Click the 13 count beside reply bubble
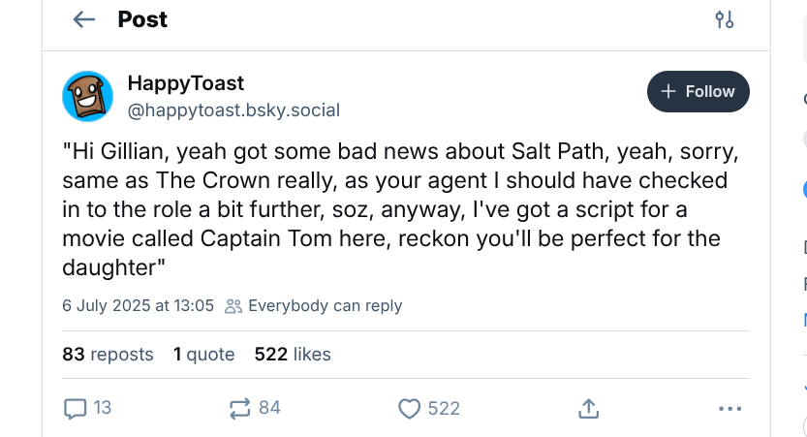 click(102, 408)
